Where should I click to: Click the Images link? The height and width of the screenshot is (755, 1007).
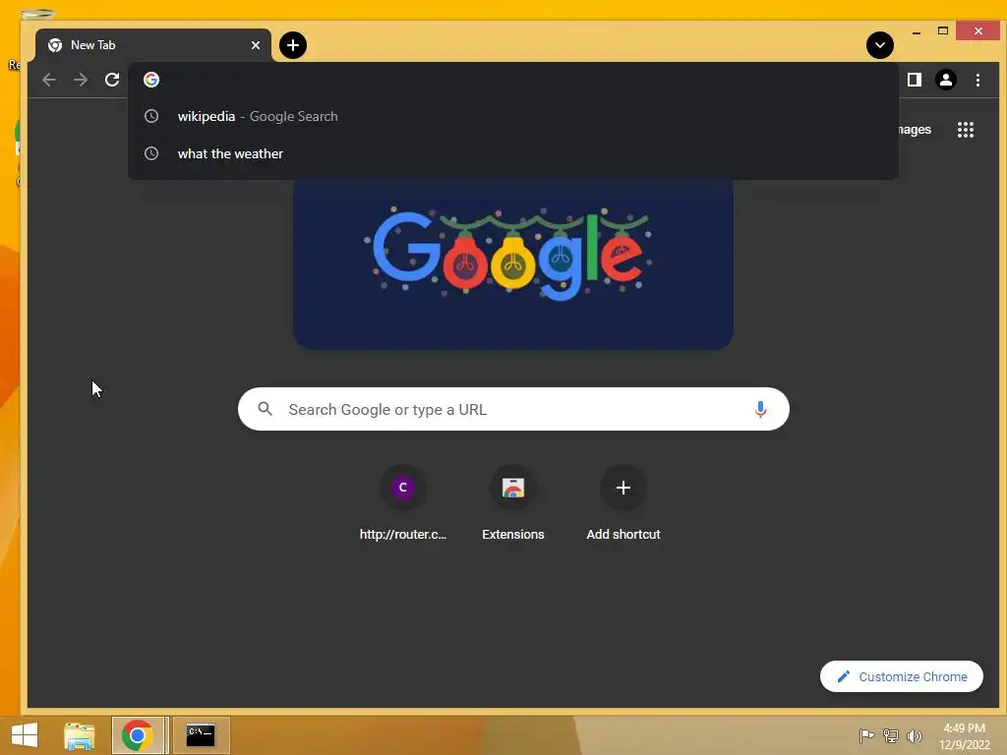(x=915, y=130)
